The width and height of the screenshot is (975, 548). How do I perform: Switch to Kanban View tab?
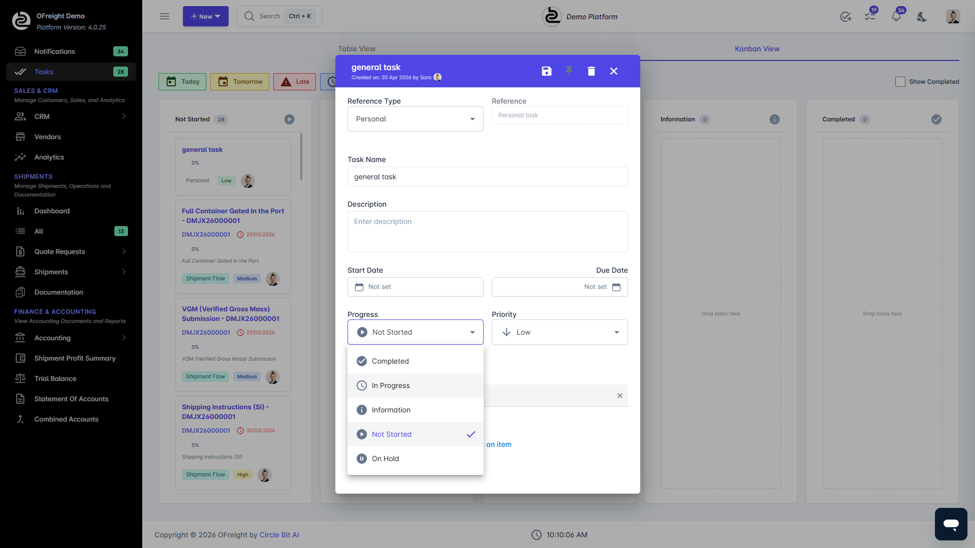click(757, 49)
